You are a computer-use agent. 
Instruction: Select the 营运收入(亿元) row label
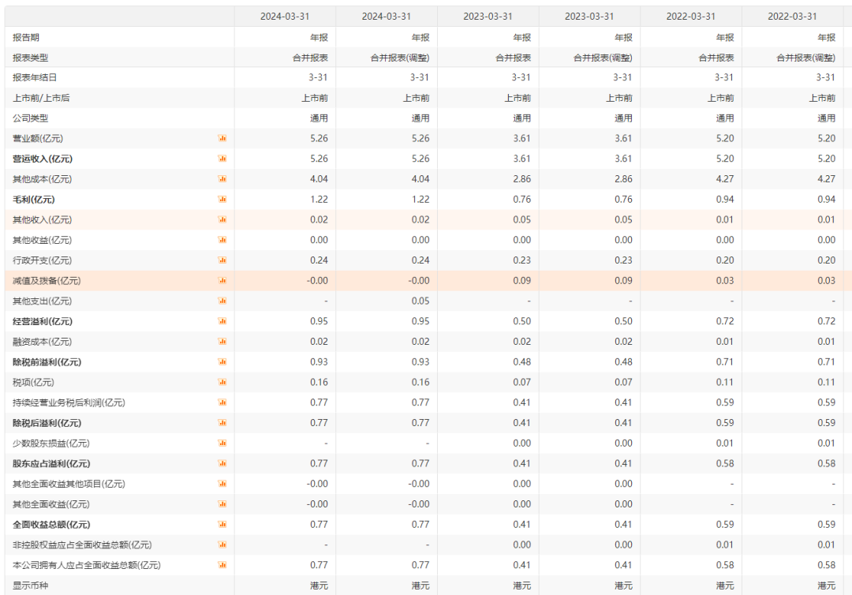point(47,159)
